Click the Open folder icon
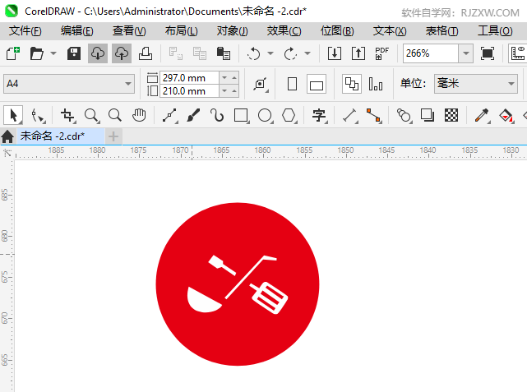Viewport: 527px width, 392px height. point(37,53)
